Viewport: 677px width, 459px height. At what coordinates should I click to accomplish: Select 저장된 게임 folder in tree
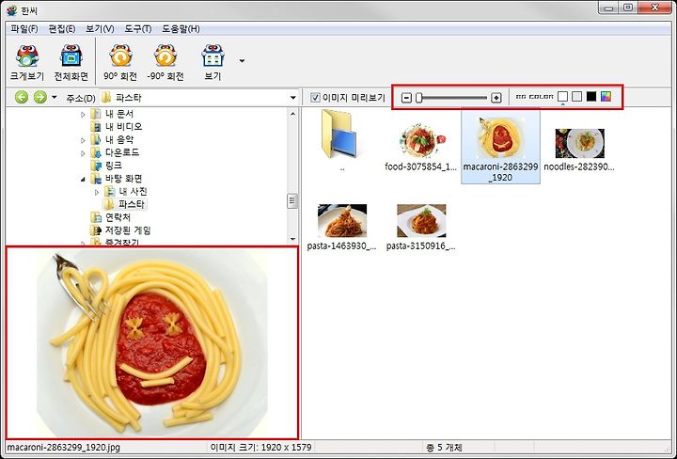(x=128, y=230)
